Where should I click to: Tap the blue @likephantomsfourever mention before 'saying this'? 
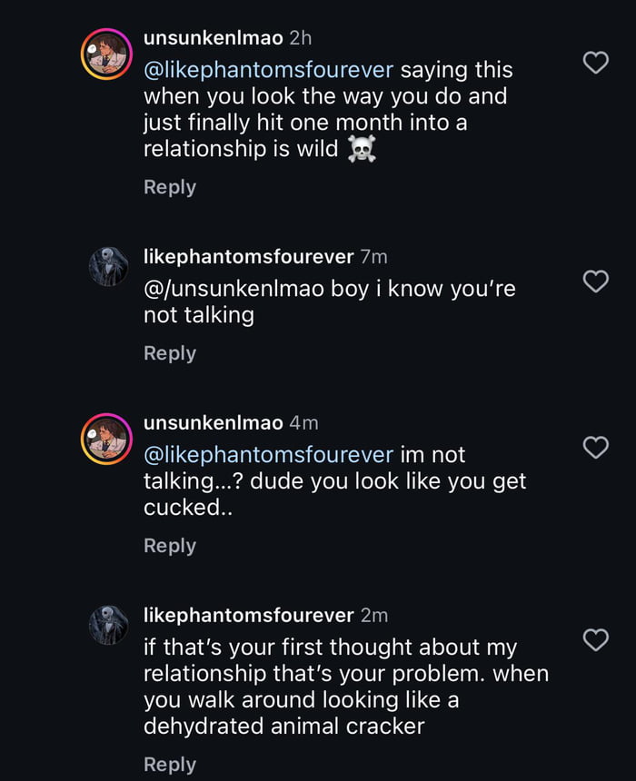click(268, 70)
